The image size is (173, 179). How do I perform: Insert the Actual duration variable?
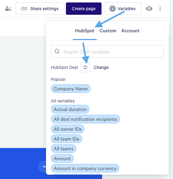(70, 109)
